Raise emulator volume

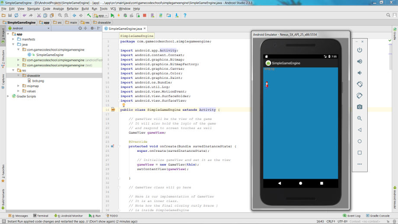(x=359, y=61)
